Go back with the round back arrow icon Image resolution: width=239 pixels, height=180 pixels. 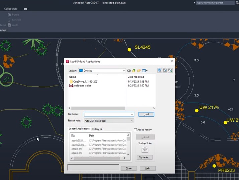coord(129,71)
